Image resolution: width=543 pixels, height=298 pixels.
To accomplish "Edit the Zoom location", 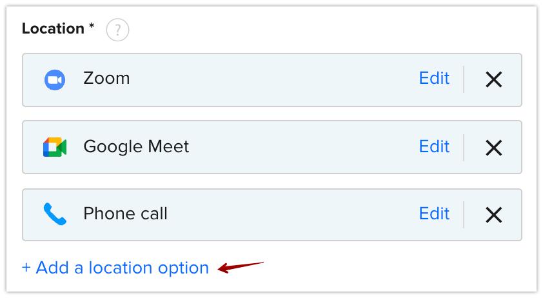I will tap(434, 78).
